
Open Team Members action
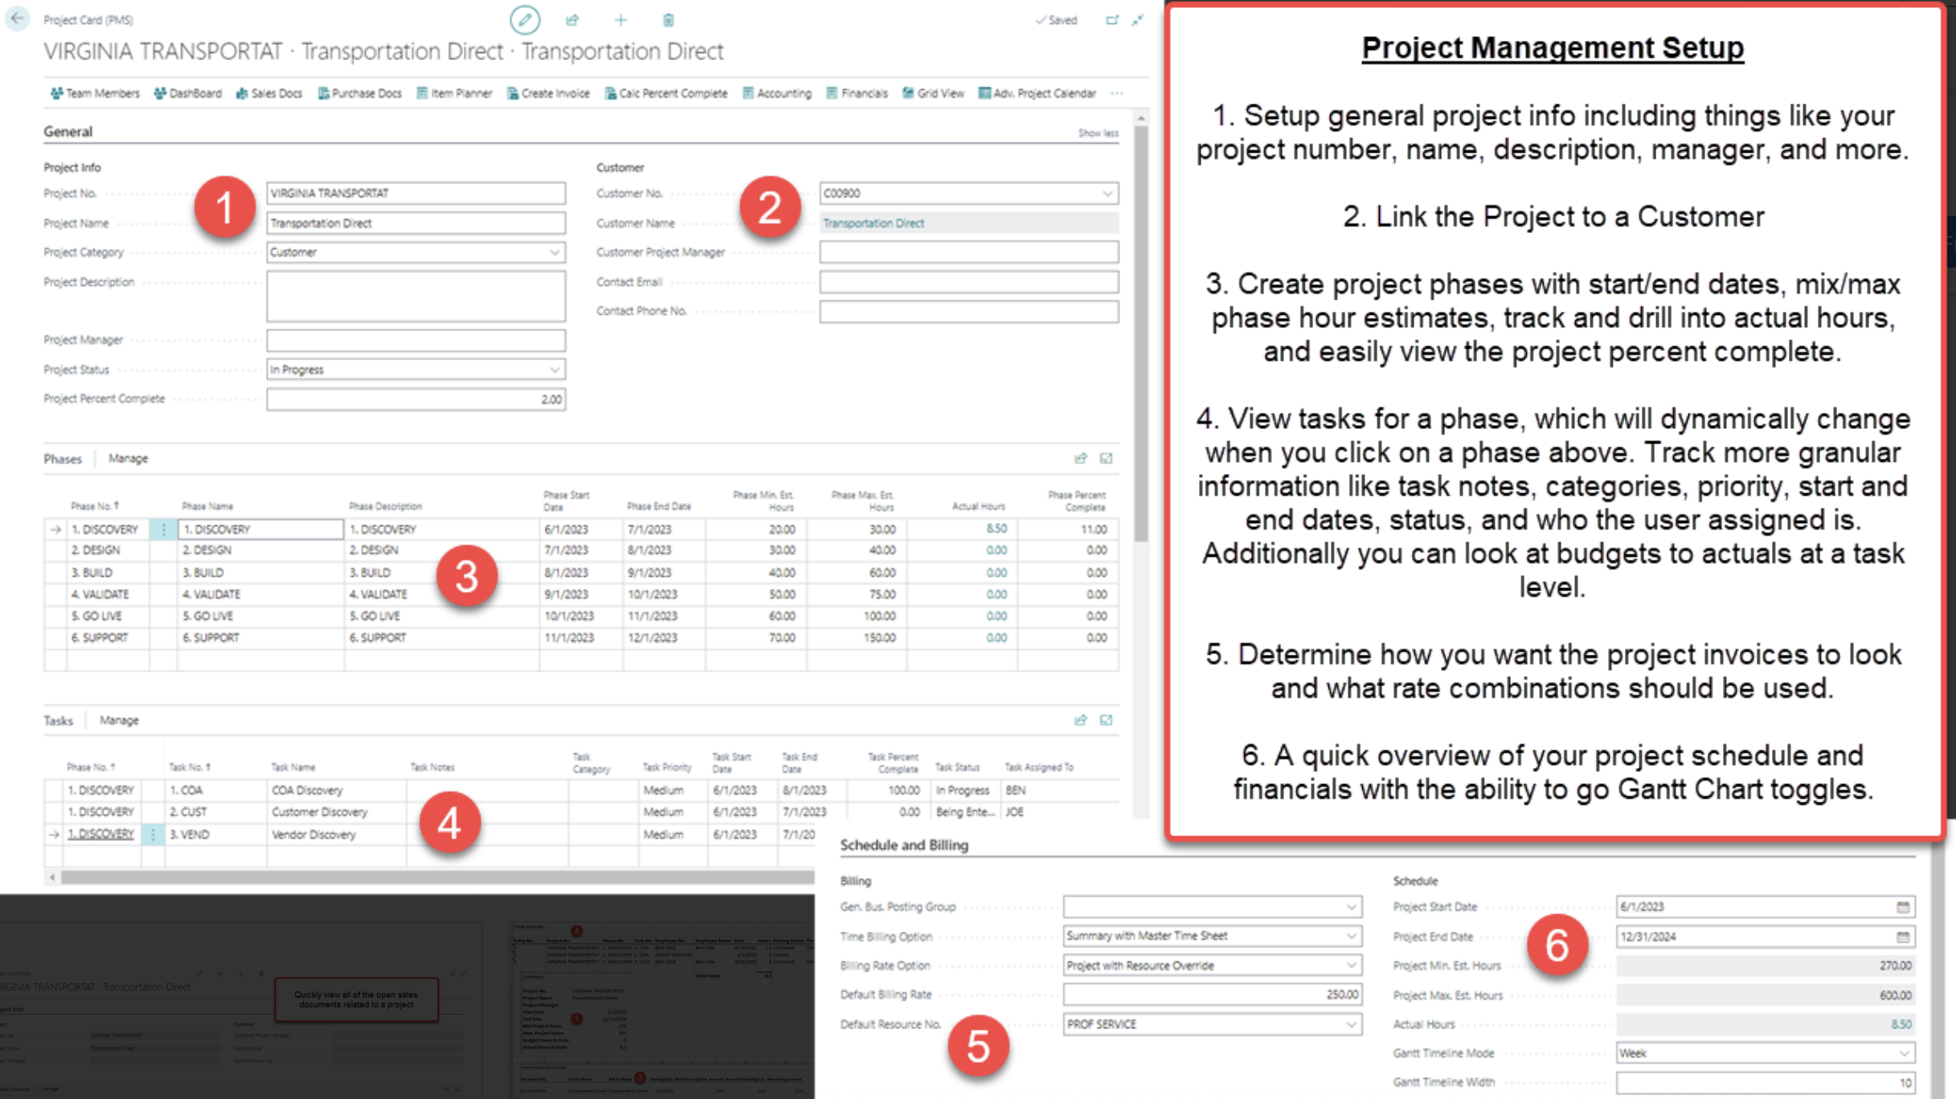pos(95,93)
